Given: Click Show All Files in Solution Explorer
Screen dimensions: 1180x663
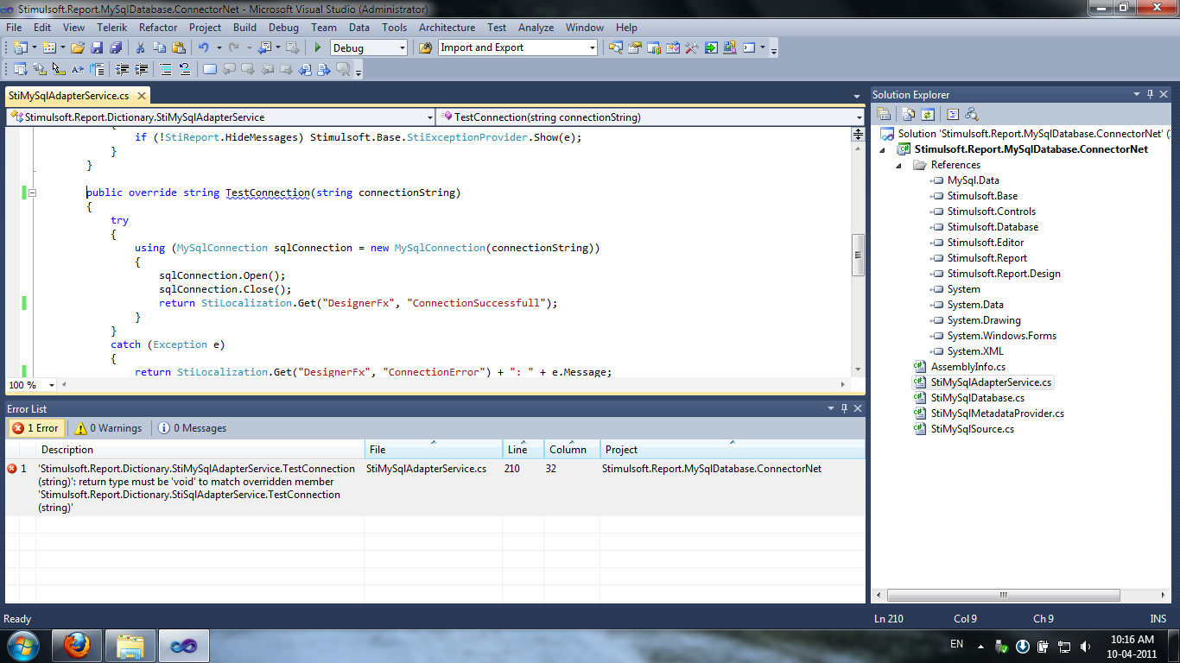Looking at the screenshot, I should [x=909, y=114].
